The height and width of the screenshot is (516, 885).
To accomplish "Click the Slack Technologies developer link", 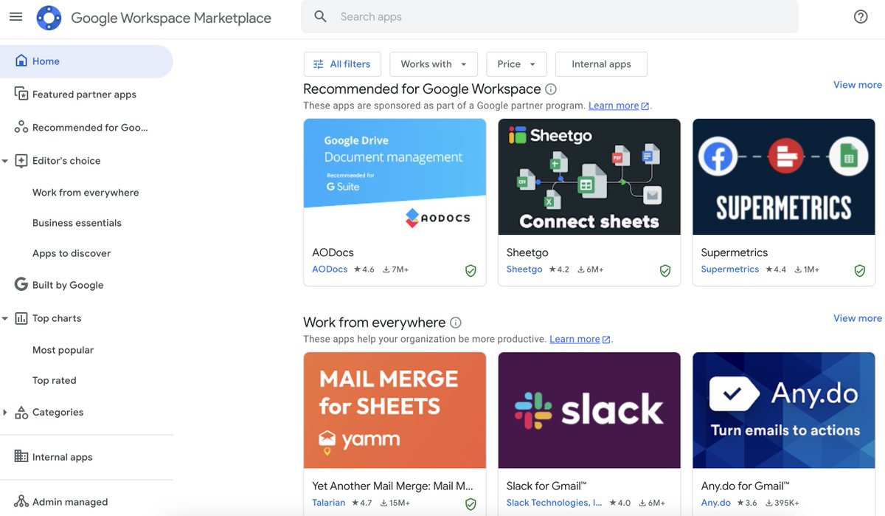I will pos(554,503).
